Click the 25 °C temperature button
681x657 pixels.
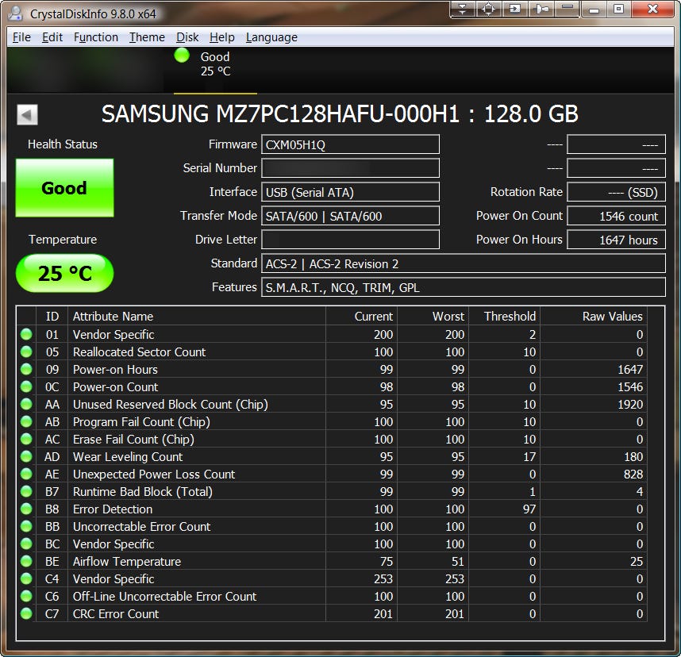[x=65, y=273]
